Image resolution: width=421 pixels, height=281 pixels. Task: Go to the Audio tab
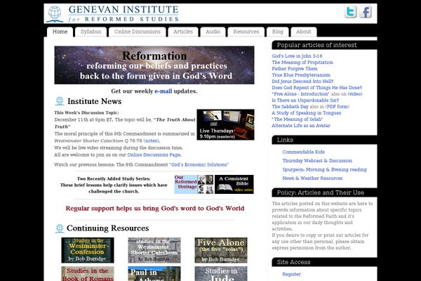[x=213, y=32]
